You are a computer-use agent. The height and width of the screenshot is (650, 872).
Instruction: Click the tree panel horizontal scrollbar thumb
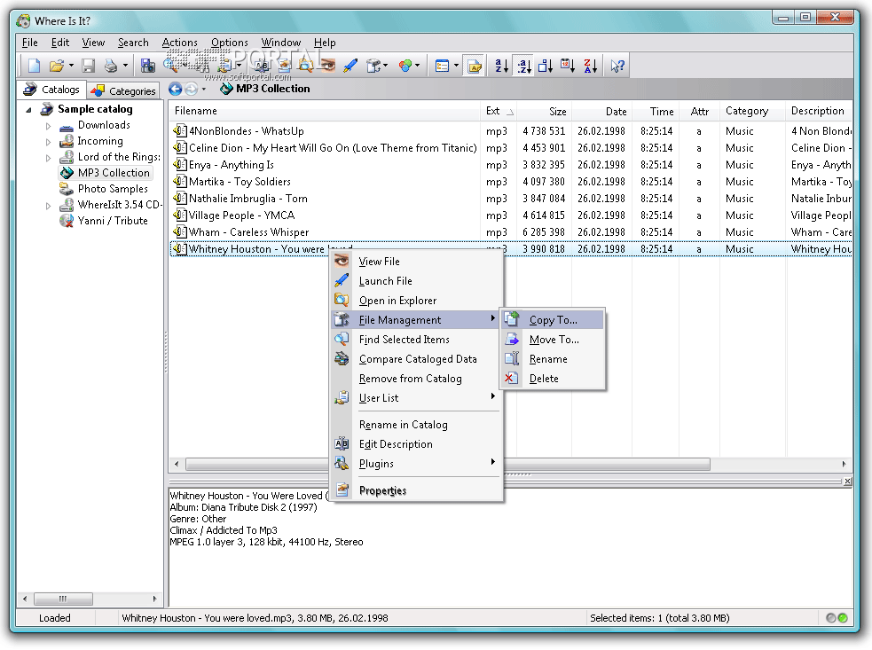(x=63, y=599)
